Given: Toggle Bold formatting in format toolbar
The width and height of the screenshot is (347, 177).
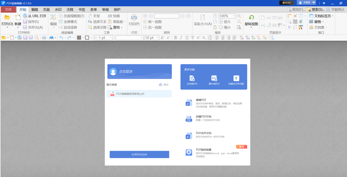Looking at the screenshot, I should [x=175, y=38].
